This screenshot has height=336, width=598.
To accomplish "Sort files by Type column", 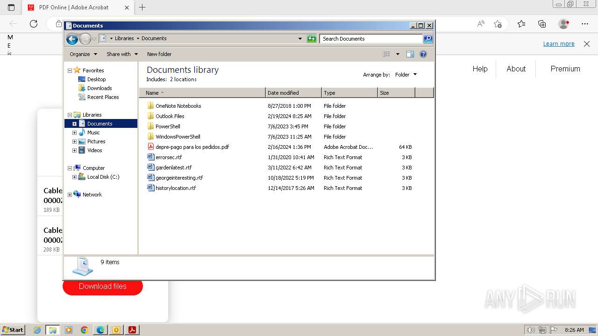I will [349, 93].
